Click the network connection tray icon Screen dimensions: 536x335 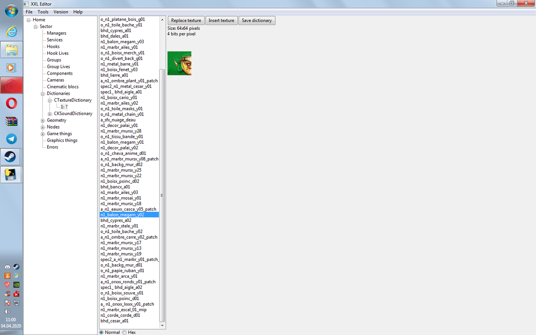[x=16, y=303]
